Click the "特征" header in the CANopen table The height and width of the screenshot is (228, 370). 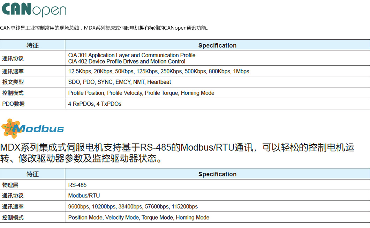[32, 45]
